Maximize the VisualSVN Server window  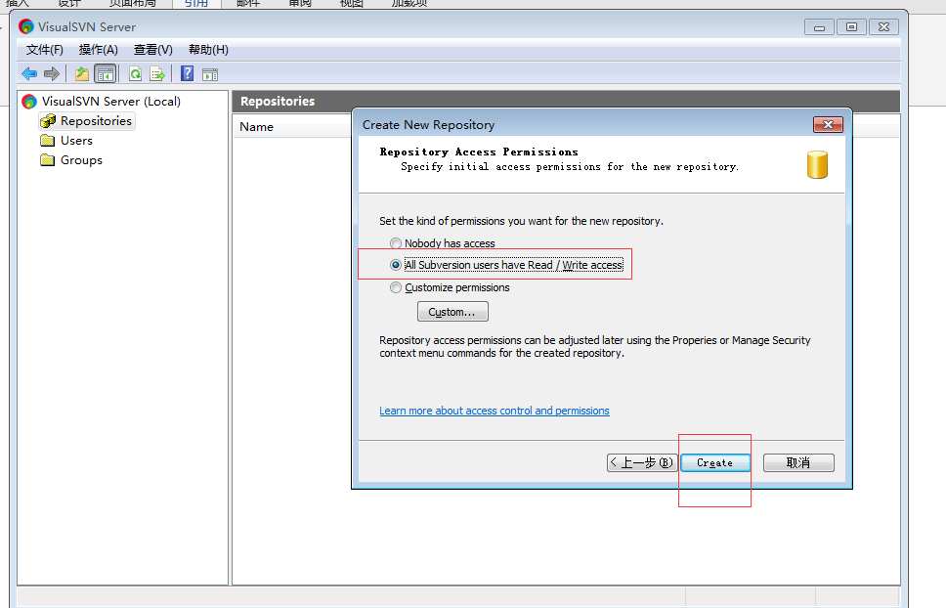851,27
